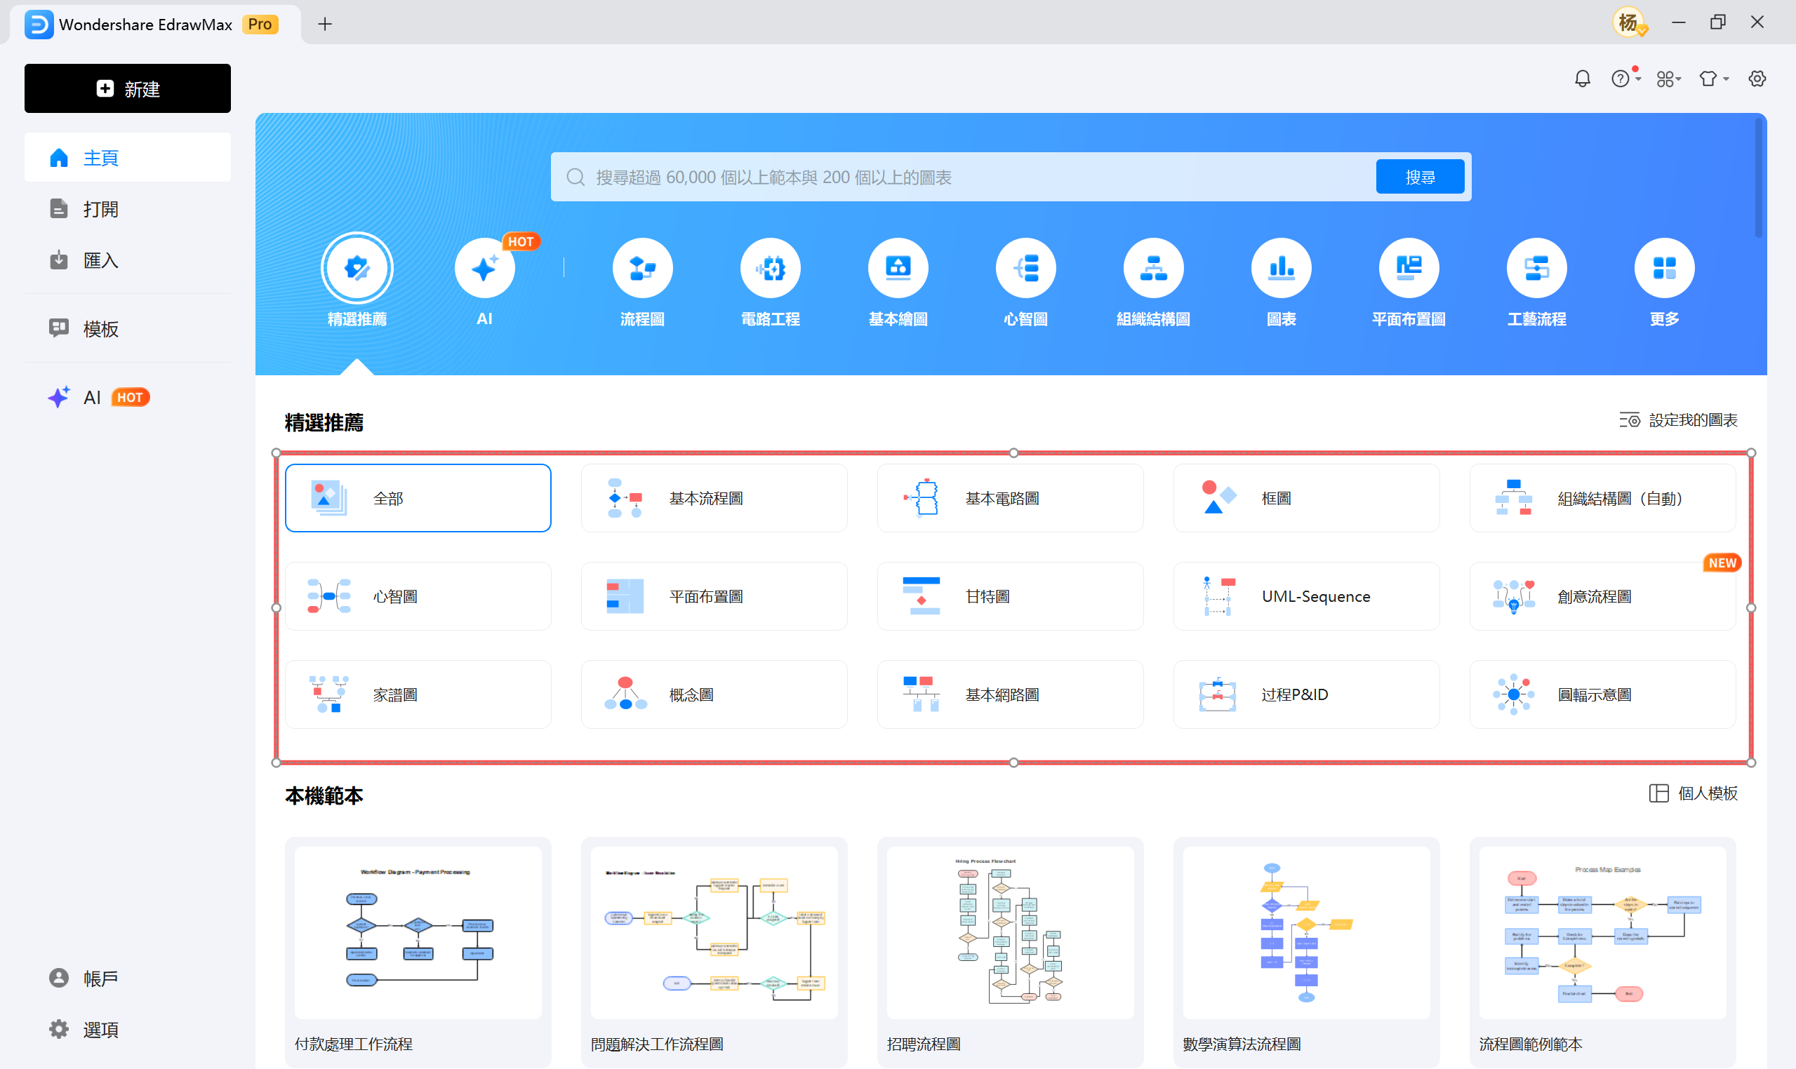Image resolution: width=1796 pixels, height=1069 pixels.
Task: Open the 模板 sidebar item
Action: (x=100, y=328)
